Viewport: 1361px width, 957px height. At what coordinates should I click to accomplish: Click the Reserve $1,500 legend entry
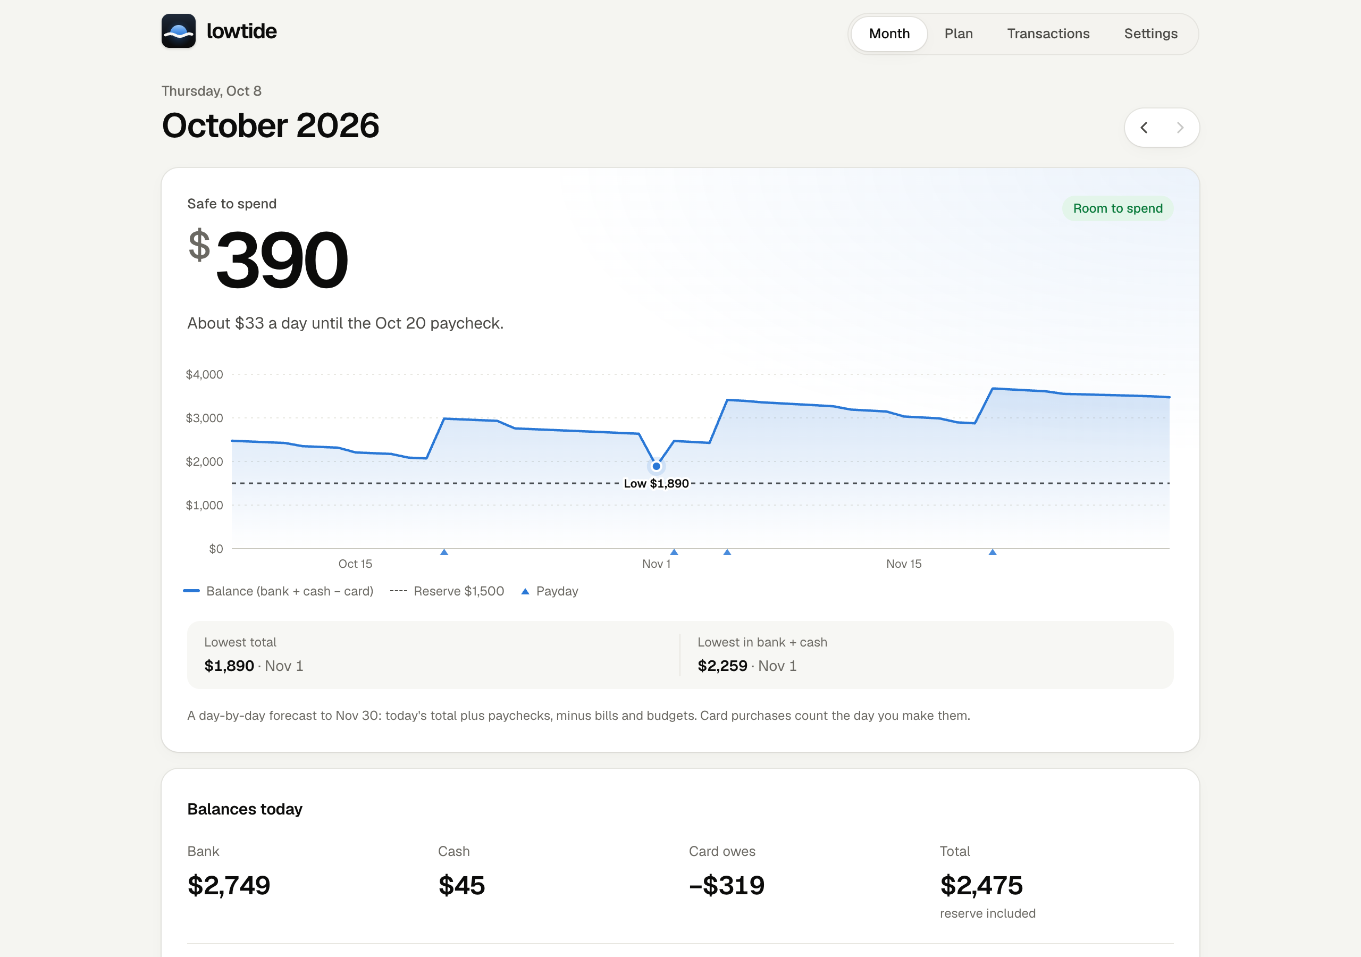click(447, 591)
